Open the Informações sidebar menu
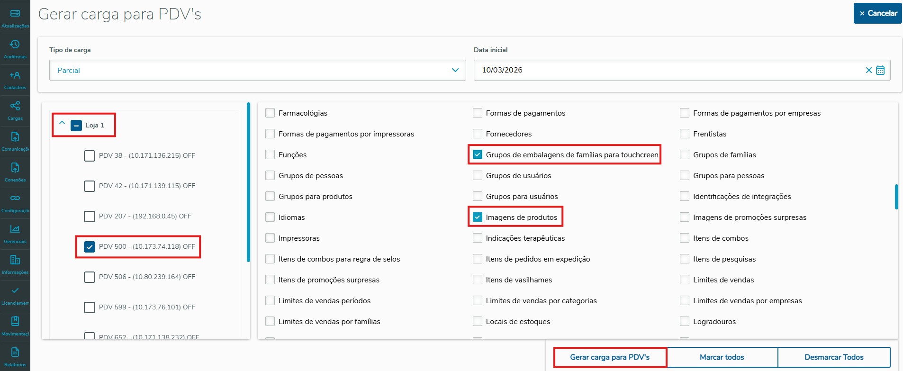 [15, 264]
